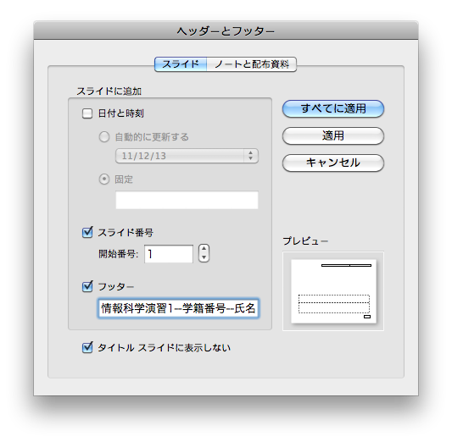Click the キャンセル button

pyautogui.click(x=333, y=163)
